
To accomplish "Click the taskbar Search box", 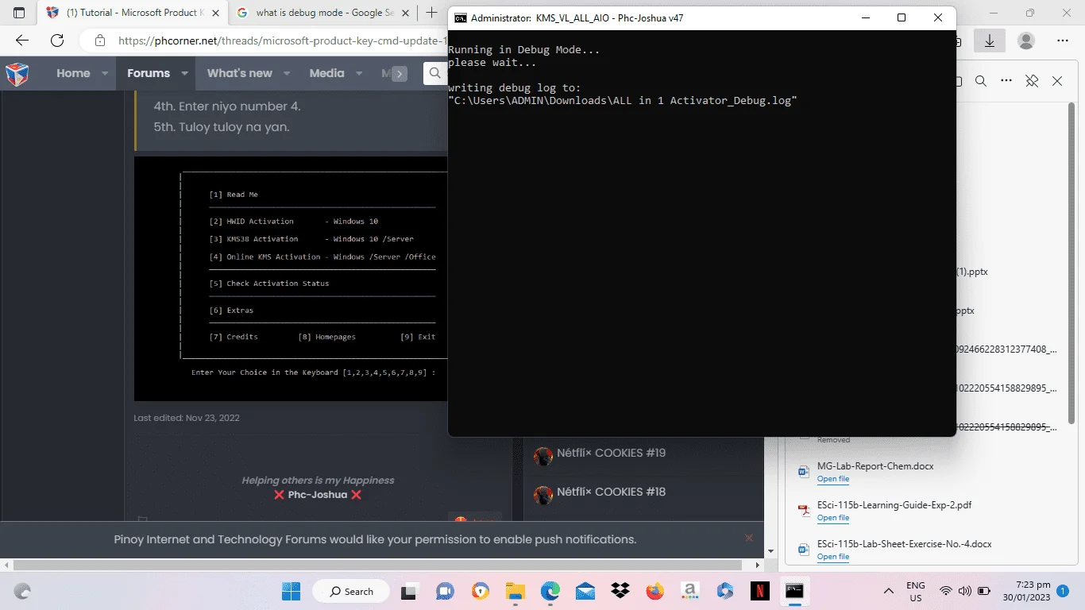I will [x=350, y=591].
